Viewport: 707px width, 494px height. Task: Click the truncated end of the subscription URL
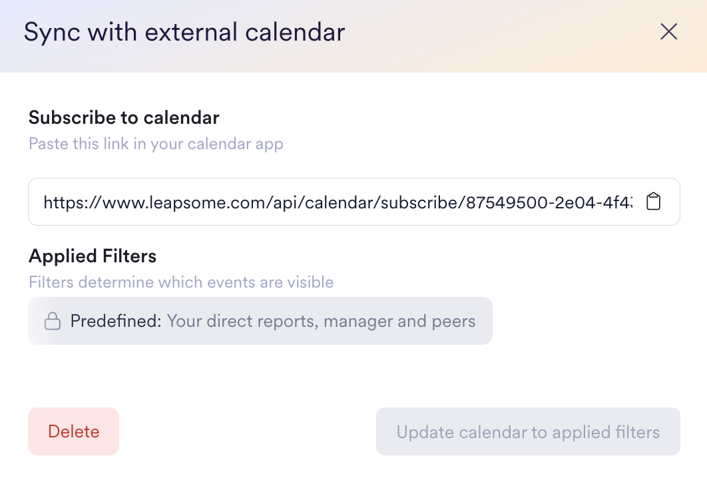(626, 202)
